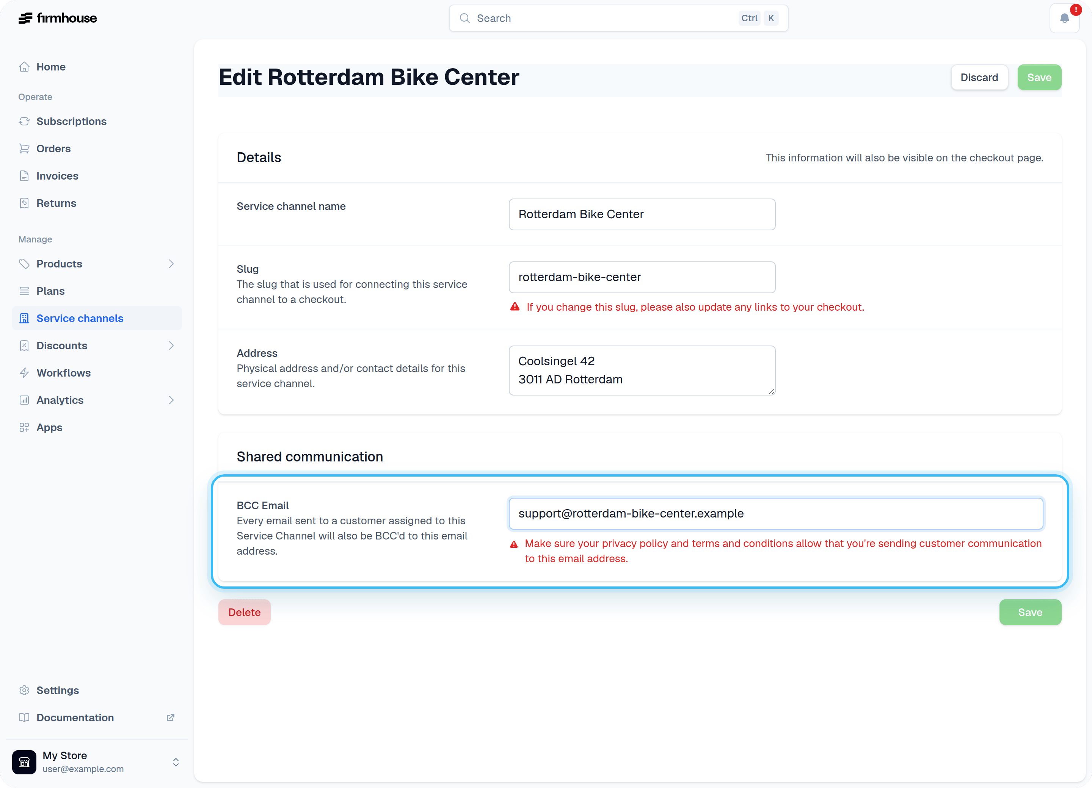Delete the service channel
The image size is (1092, 788).
point(244,613)
